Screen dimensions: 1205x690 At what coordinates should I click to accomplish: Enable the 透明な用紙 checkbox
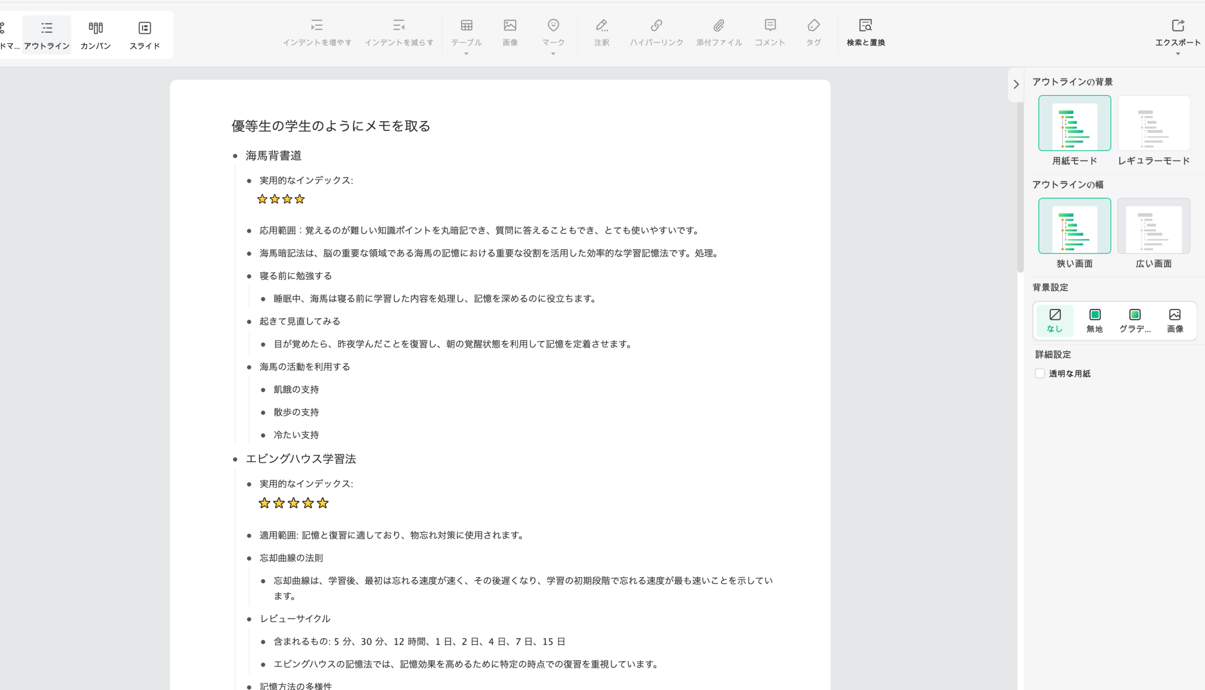pyautogui.click(x=1039, y=373)
